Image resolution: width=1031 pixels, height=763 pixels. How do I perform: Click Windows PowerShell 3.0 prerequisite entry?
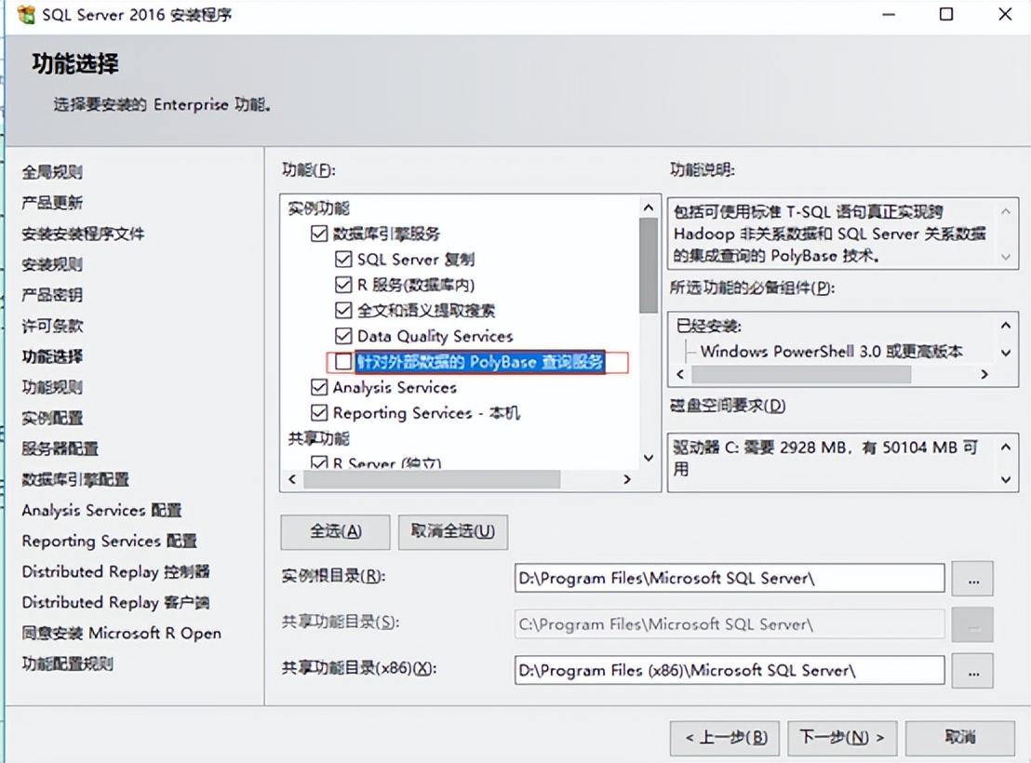click(831, 351)
